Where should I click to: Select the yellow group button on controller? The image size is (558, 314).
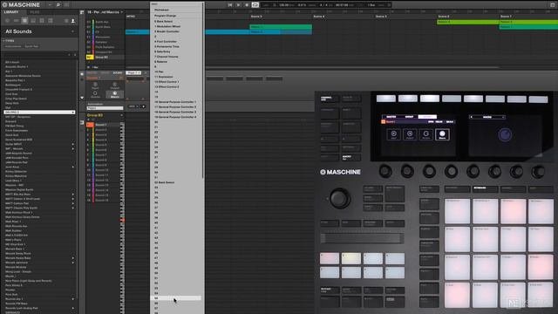point(351,258)
